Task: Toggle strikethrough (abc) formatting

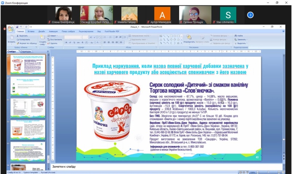Action: pyautogui.click(x=78, y=42)
